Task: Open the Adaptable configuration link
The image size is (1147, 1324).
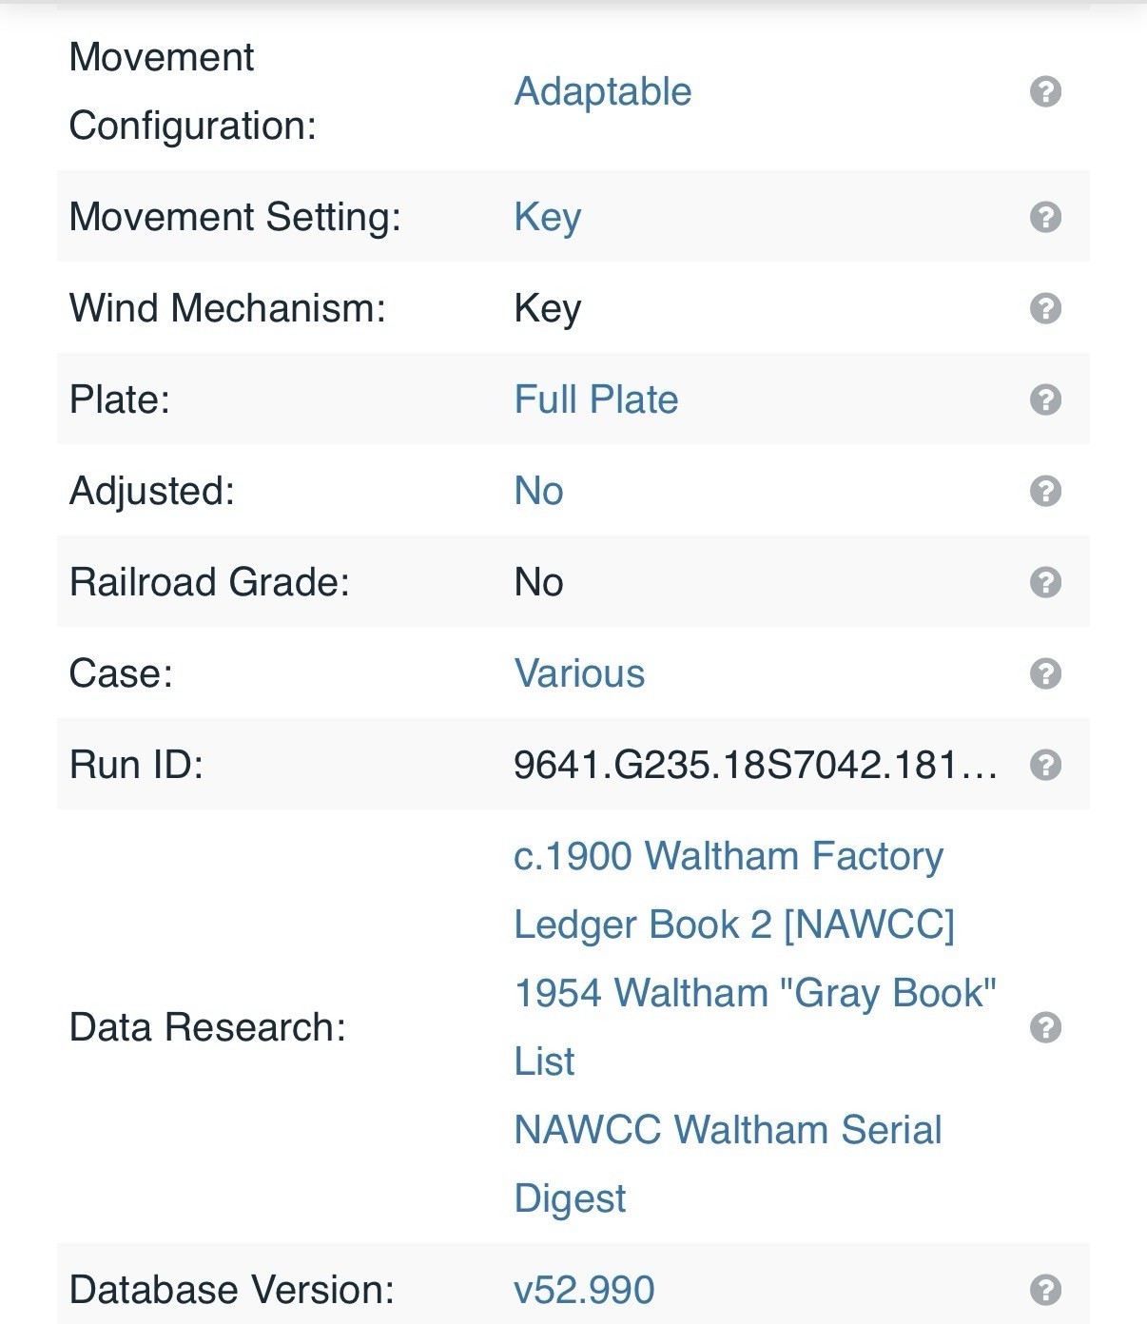Action: (603, 91)
